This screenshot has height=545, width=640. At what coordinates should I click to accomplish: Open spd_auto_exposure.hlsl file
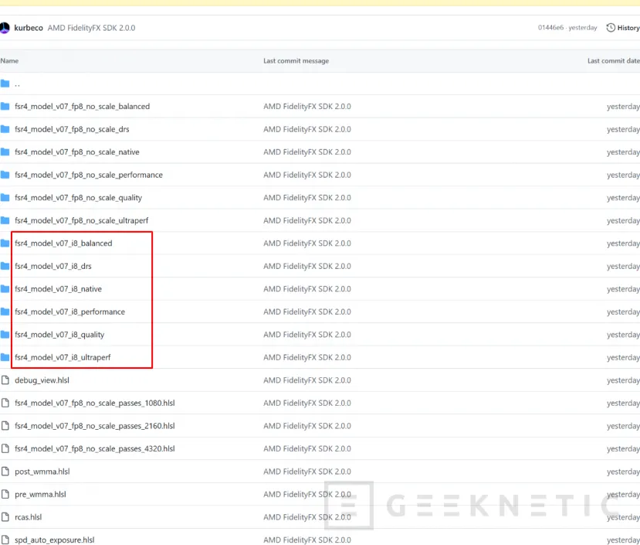(x=54, y=540)
